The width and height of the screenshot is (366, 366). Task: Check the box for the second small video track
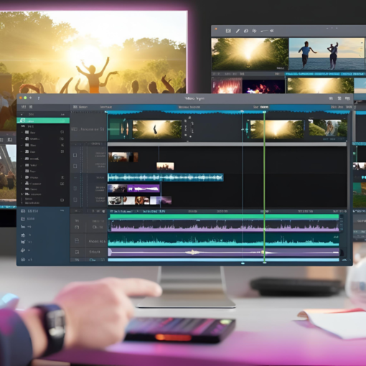tap(75, 166)
